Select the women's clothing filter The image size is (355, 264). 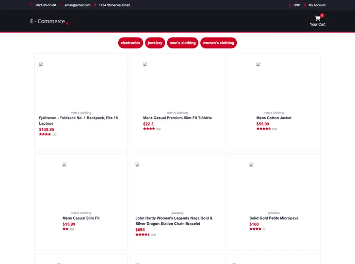pyautogui.click(x=218, y=43)
